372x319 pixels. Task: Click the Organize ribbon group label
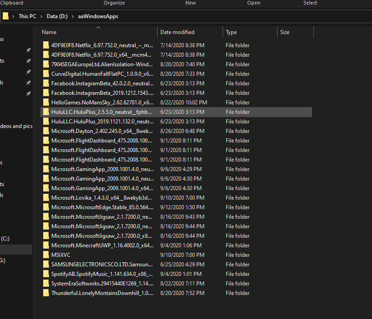tap(114, 3)
